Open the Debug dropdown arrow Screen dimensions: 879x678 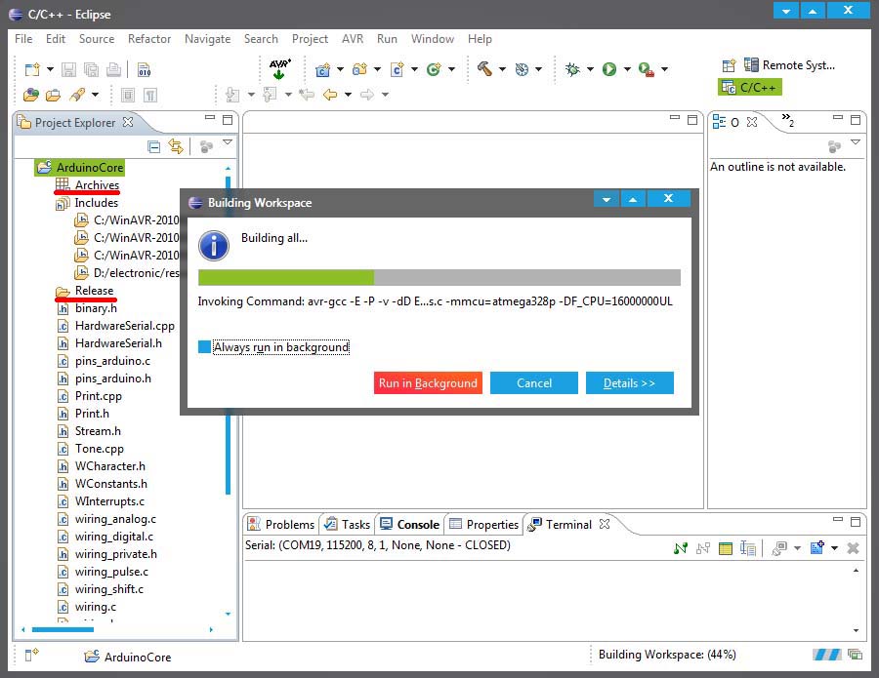590,69
